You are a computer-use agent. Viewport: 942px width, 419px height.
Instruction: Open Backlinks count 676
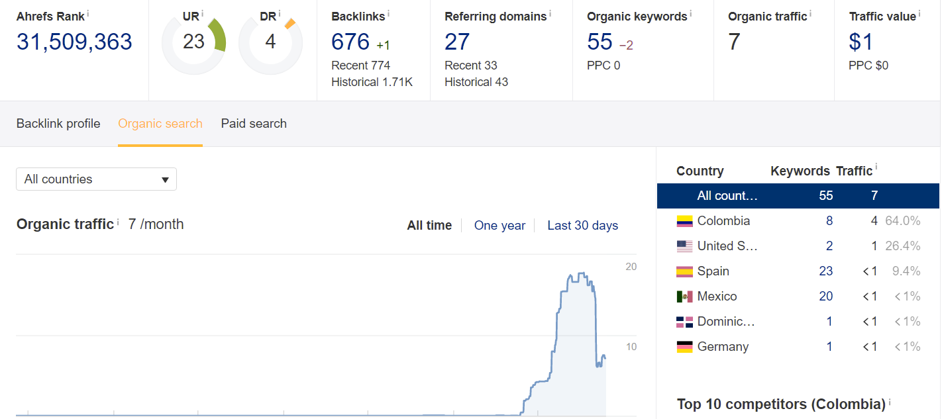350,42
